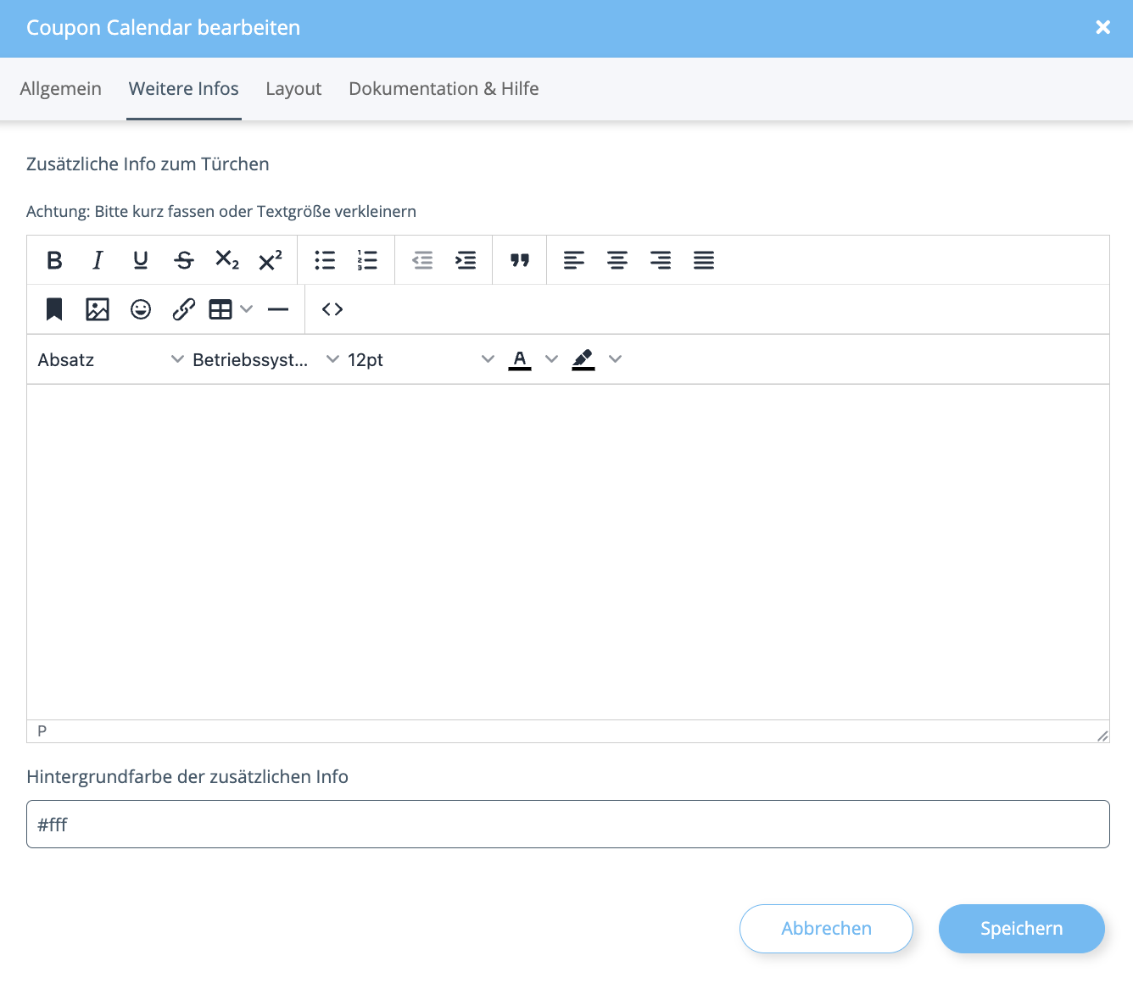Viewport: 1133px width, 983px height.
Task: Open the Dokumentation & Hilfe tab
Action: [444, 88]
